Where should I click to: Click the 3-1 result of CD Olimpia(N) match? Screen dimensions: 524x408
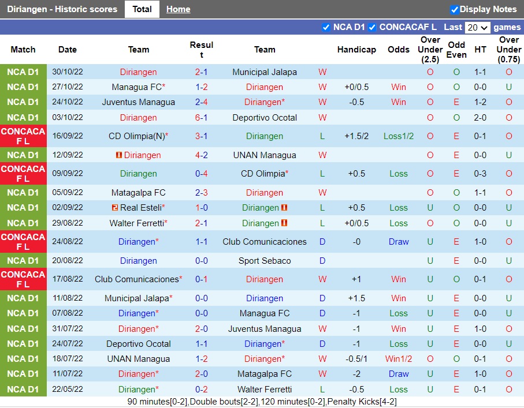click(202, 136)
